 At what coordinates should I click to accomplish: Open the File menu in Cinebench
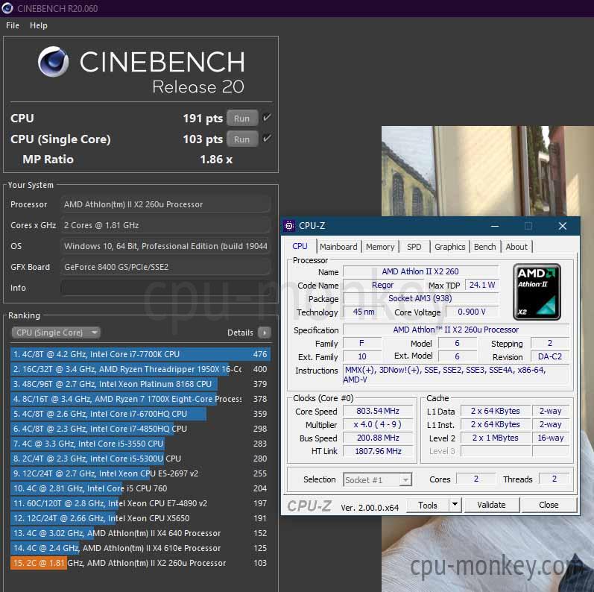tap(13, 25)
